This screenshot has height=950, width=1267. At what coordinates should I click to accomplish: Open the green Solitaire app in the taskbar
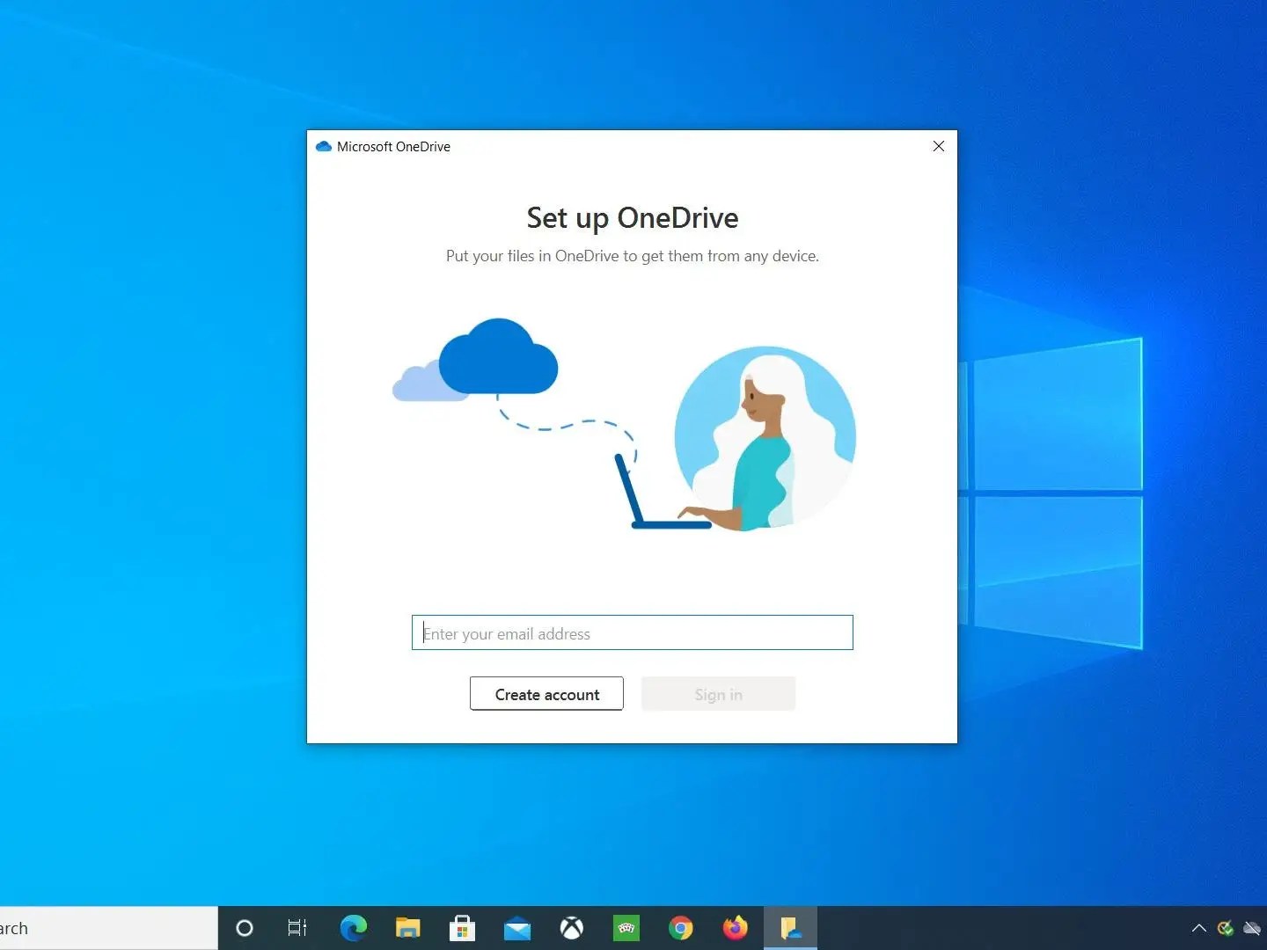626,928
